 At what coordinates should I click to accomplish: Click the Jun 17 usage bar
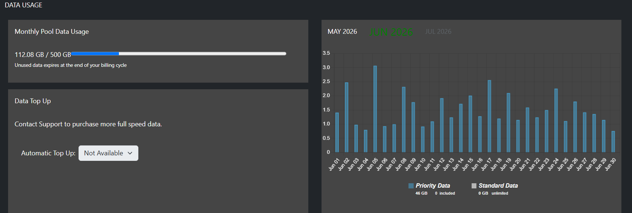click(489, 116)
